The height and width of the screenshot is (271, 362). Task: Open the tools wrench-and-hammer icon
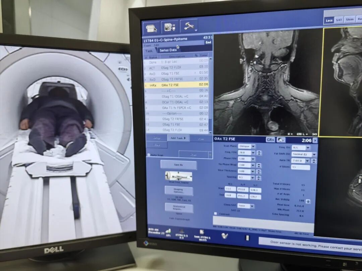click(189, 26)
